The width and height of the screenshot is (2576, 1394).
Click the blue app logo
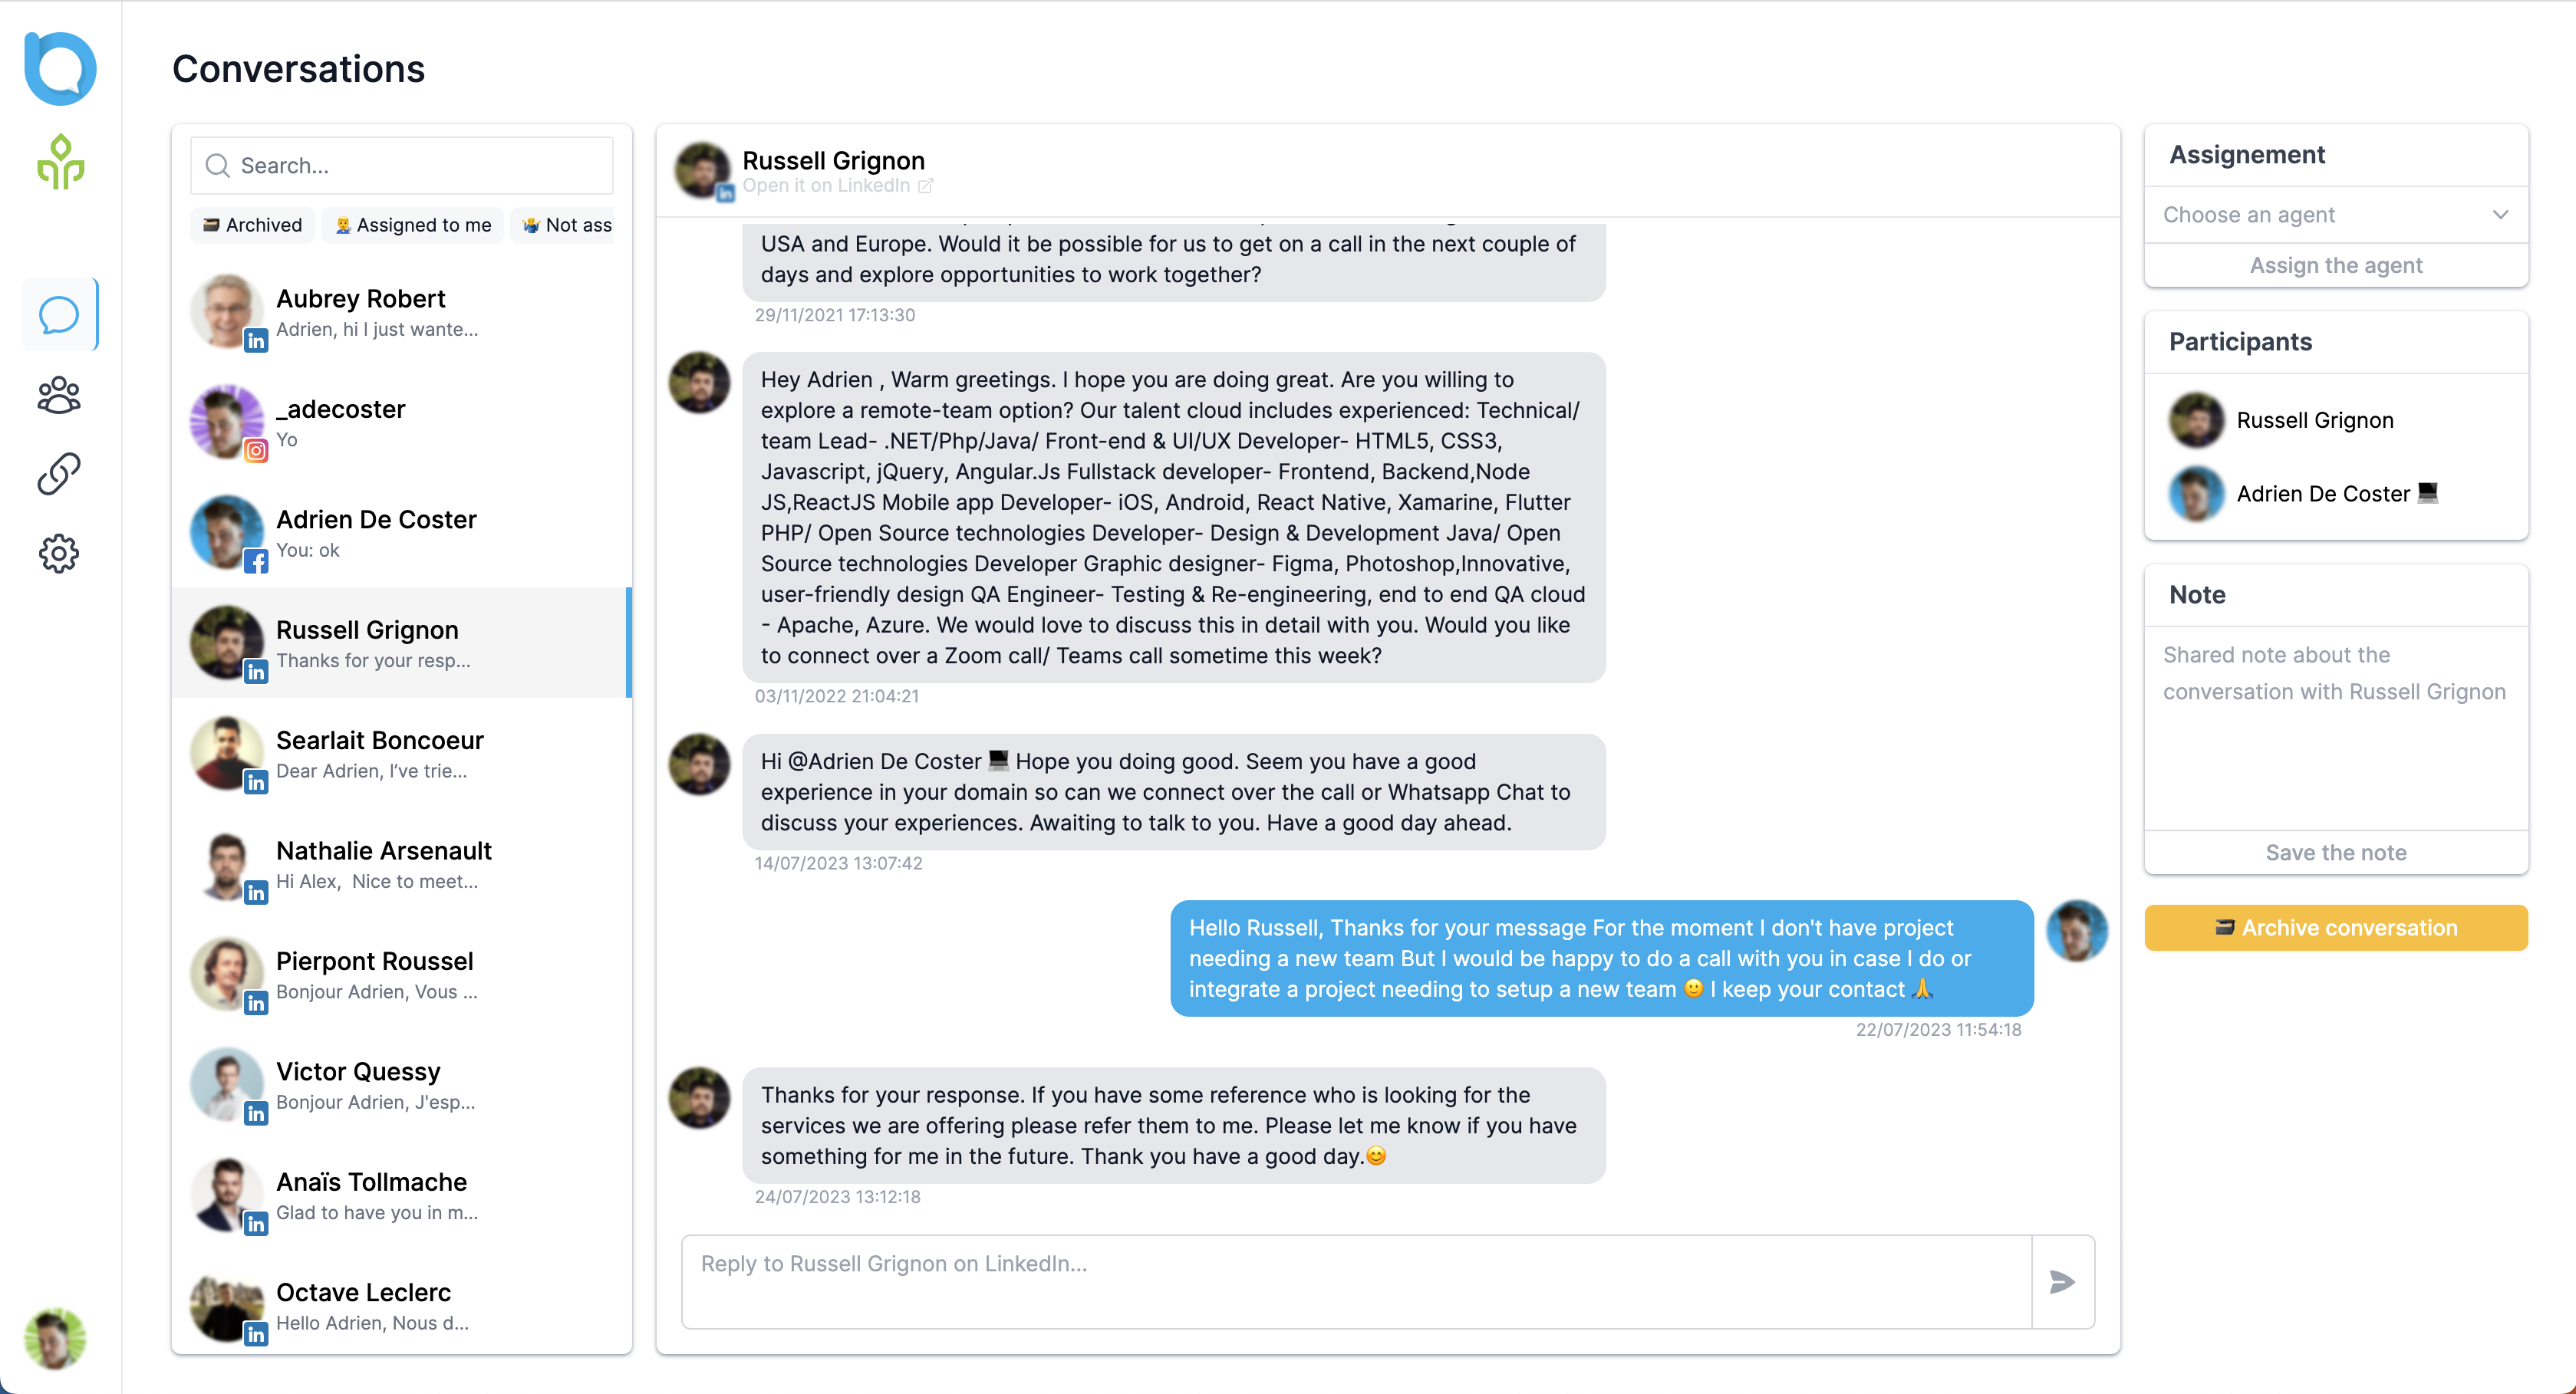pos(60,68)
